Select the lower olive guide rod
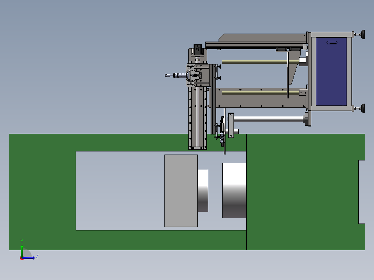The width and height of the screenshot is (374, 280). click(x=260, y=93)
